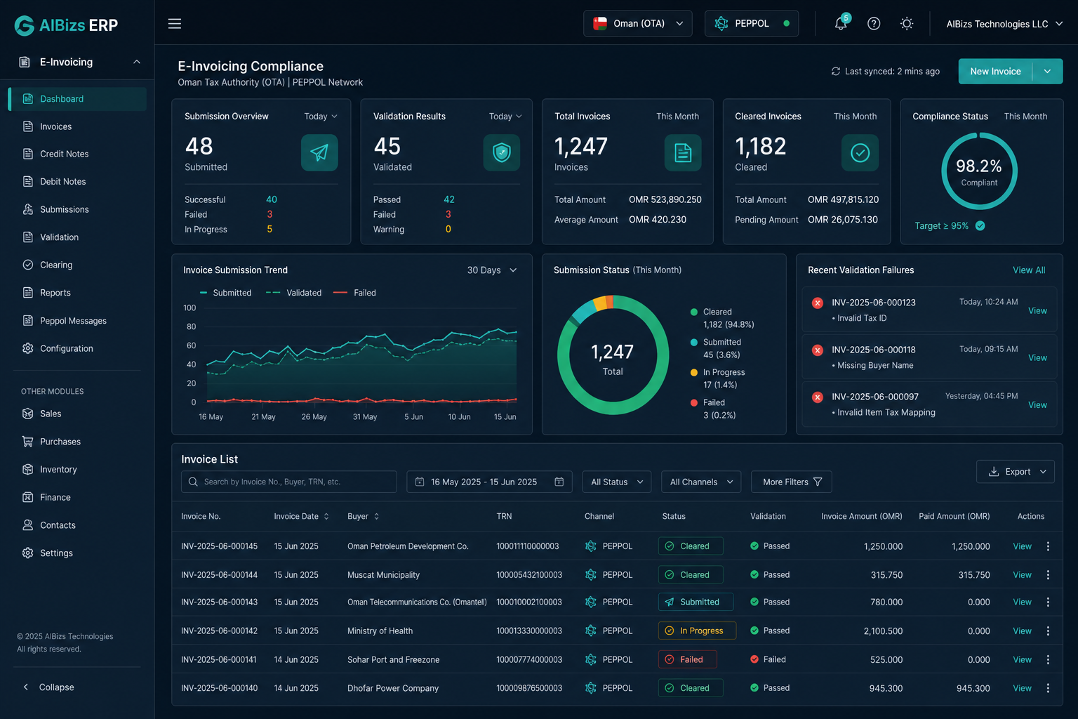Click PEPPOL channel icon for Muscat Municipality
This screenshot has width=1078, height=719.
(591, 575)
